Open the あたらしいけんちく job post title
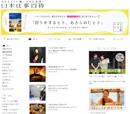 coord(56,86)
